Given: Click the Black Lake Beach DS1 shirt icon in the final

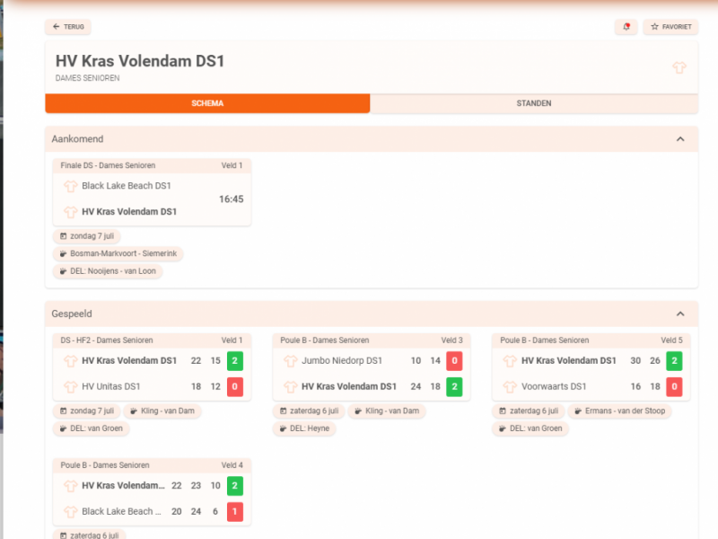Looking at the screenshot, I should click(71, 186).
